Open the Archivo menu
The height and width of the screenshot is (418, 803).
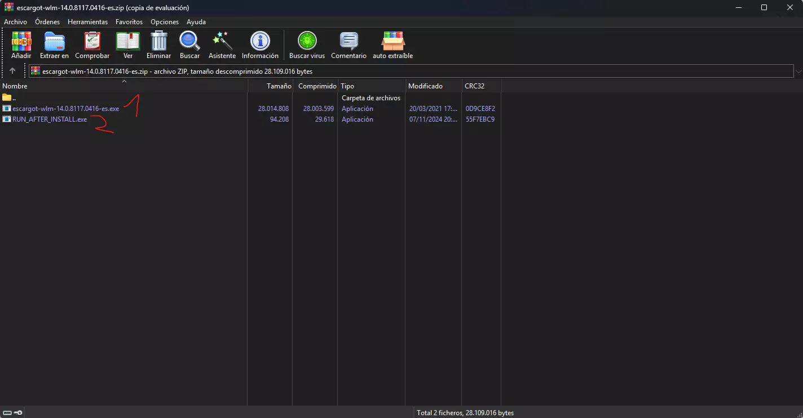coord(15,22)
